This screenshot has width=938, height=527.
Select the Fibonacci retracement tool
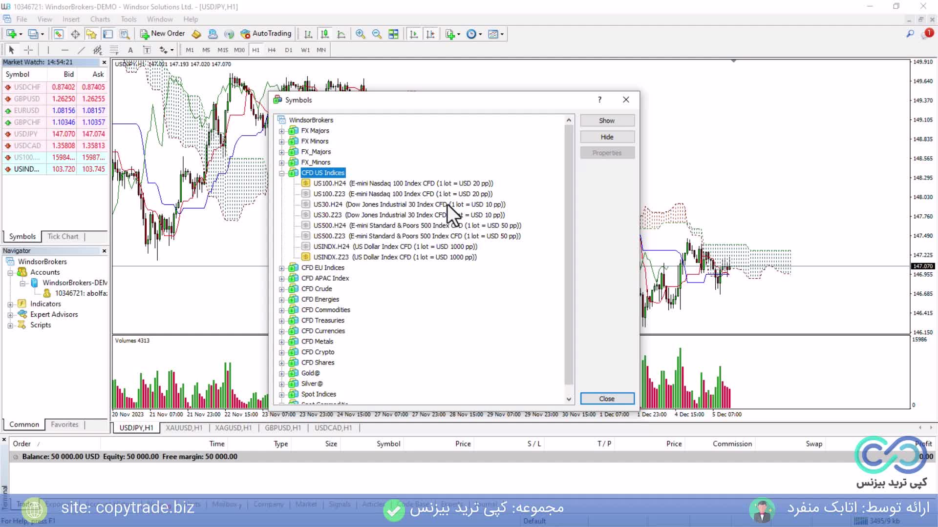114,50
